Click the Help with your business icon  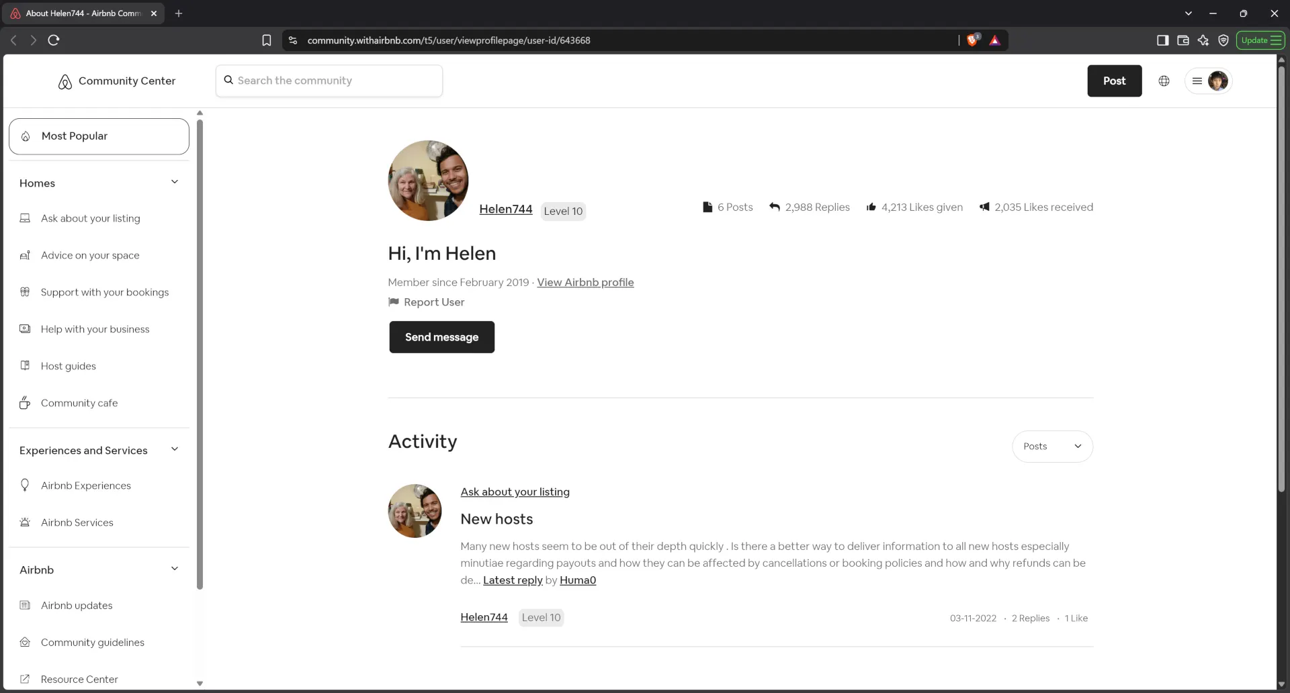pyautogui.click(x=25, y=329)
